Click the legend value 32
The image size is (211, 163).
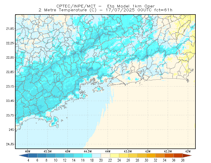tap(155, 160)
